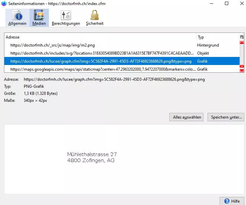Viewport: 246px width, 205px height.
Task: Maximize the Seiteninformationen window
Action: 227,3
